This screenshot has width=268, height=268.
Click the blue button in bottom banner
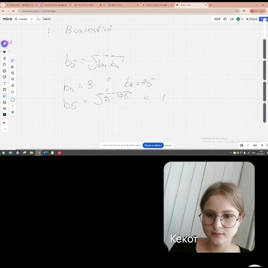pyautogui.click(x=153, y=145)
